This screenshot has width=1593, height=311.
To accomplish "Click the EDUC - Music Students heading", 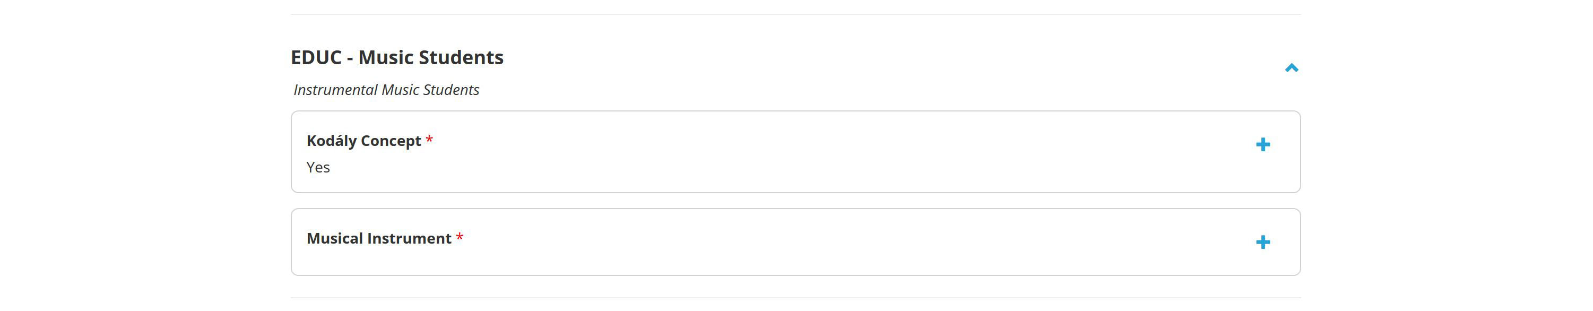I will click(397, 57).
